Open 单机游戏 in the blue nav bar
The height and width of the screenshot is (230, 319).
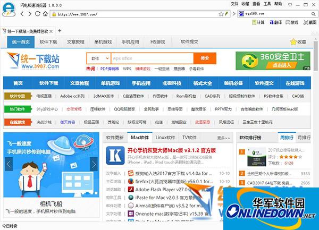pos(110,83)
